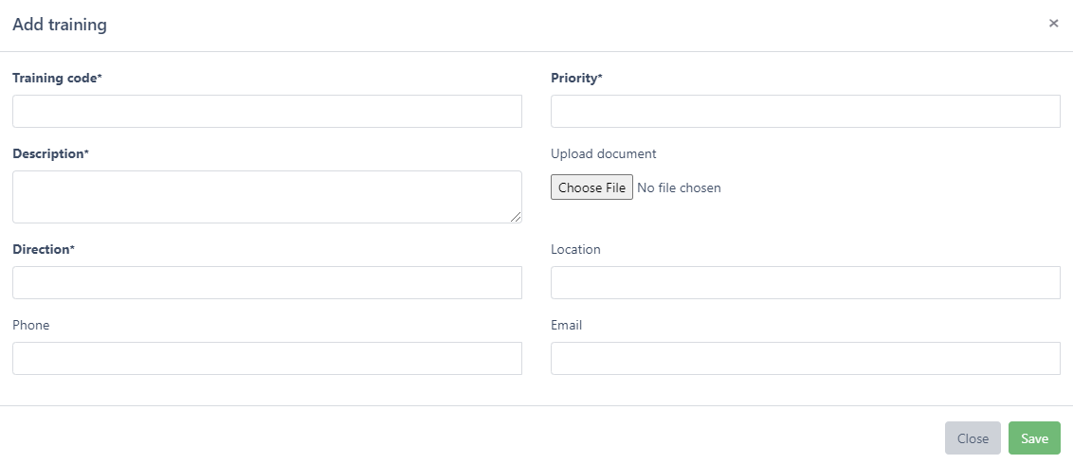Save the new training entry
The height and width of the screenshot is (464, 1073).
1034,438
